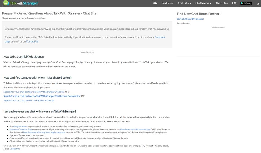The height and width of the screenshot is (153, 261).
Task: Open Free Betternet VPN Android App link
Action: coord(135,130)
